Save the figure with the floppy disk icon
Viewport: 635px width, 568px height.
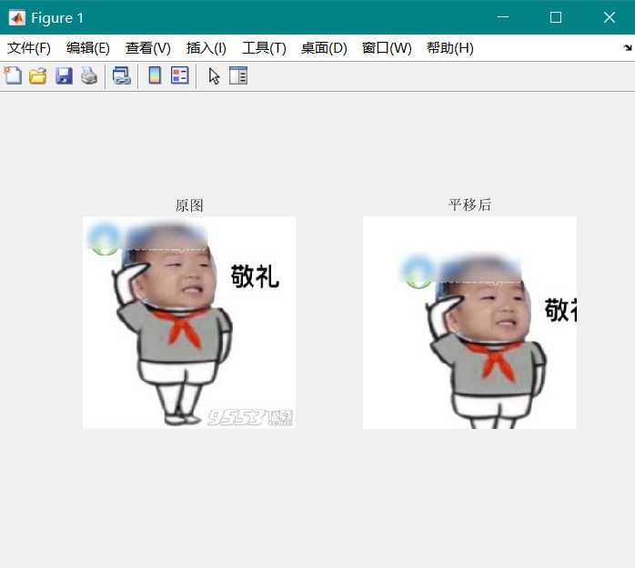64,76
